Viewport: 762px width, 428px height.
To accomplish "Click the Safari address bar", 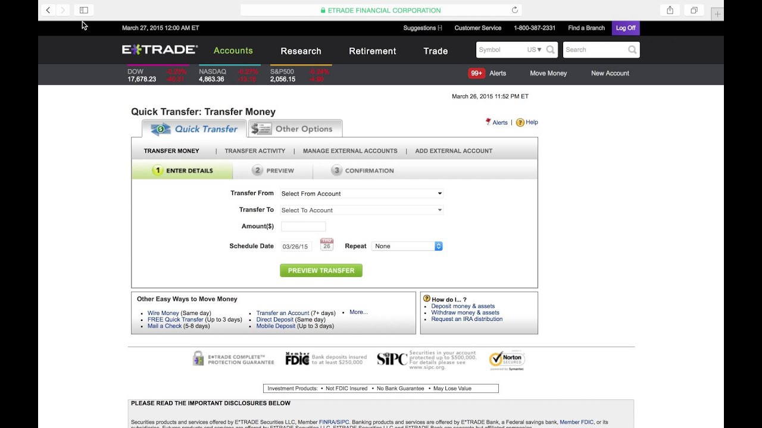I will 381,10.
